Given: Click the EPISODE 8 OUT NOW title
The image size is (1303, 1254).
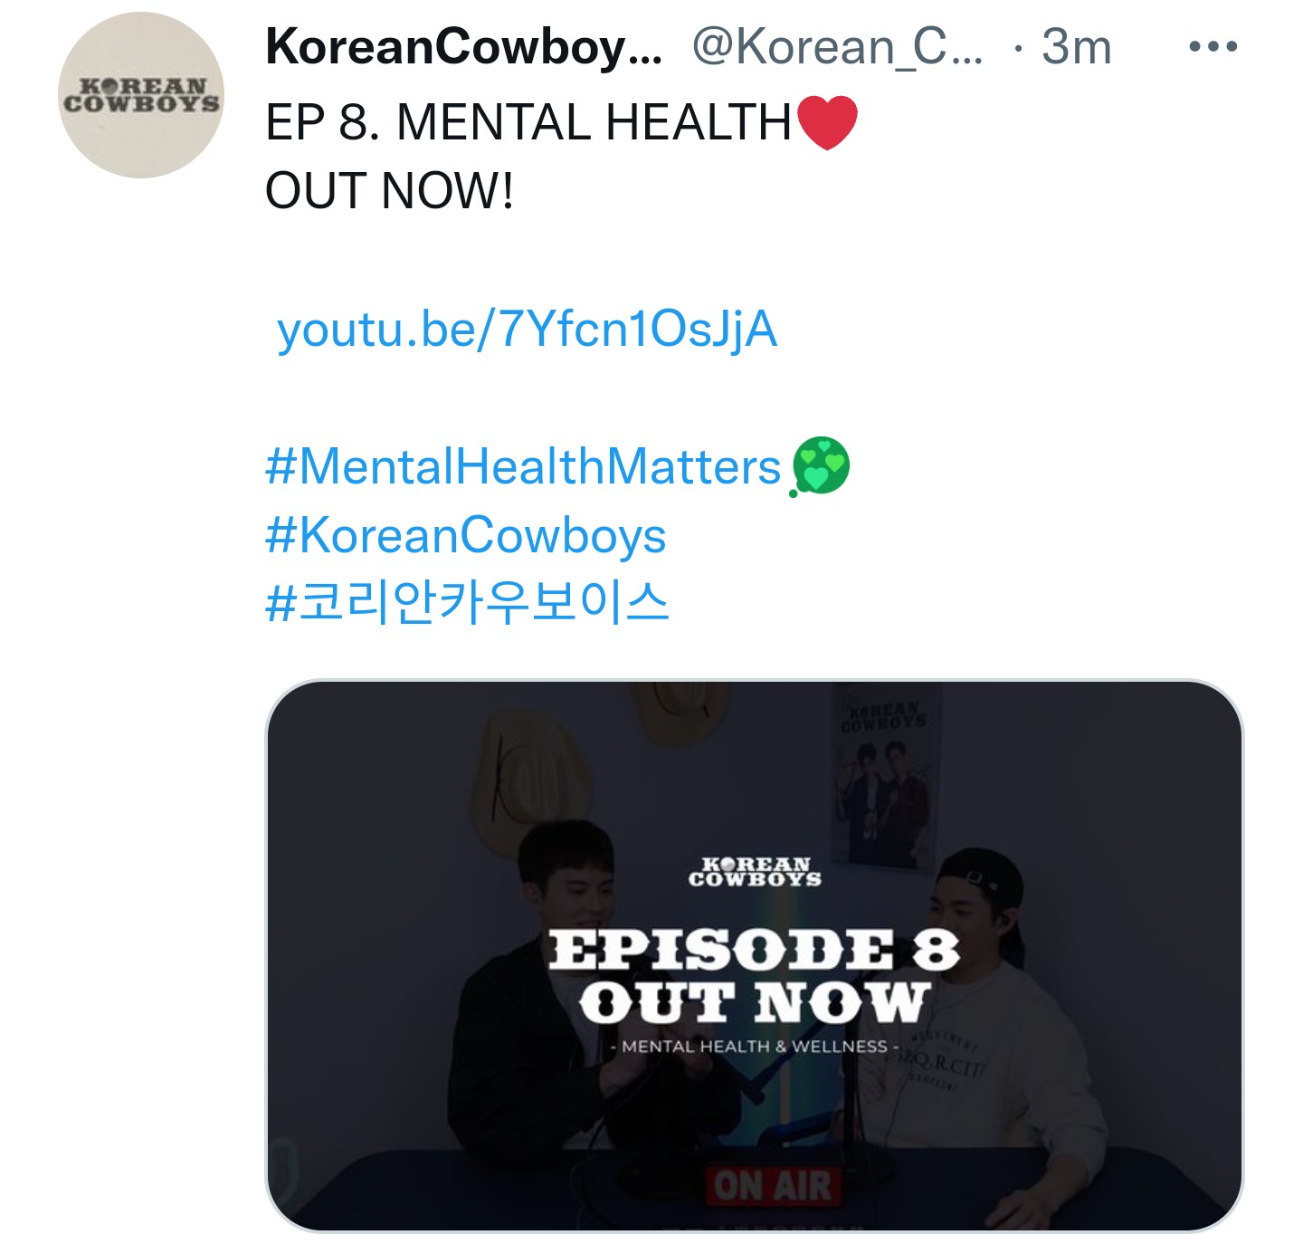Looking at the screenshot, I should coord(754,976).
